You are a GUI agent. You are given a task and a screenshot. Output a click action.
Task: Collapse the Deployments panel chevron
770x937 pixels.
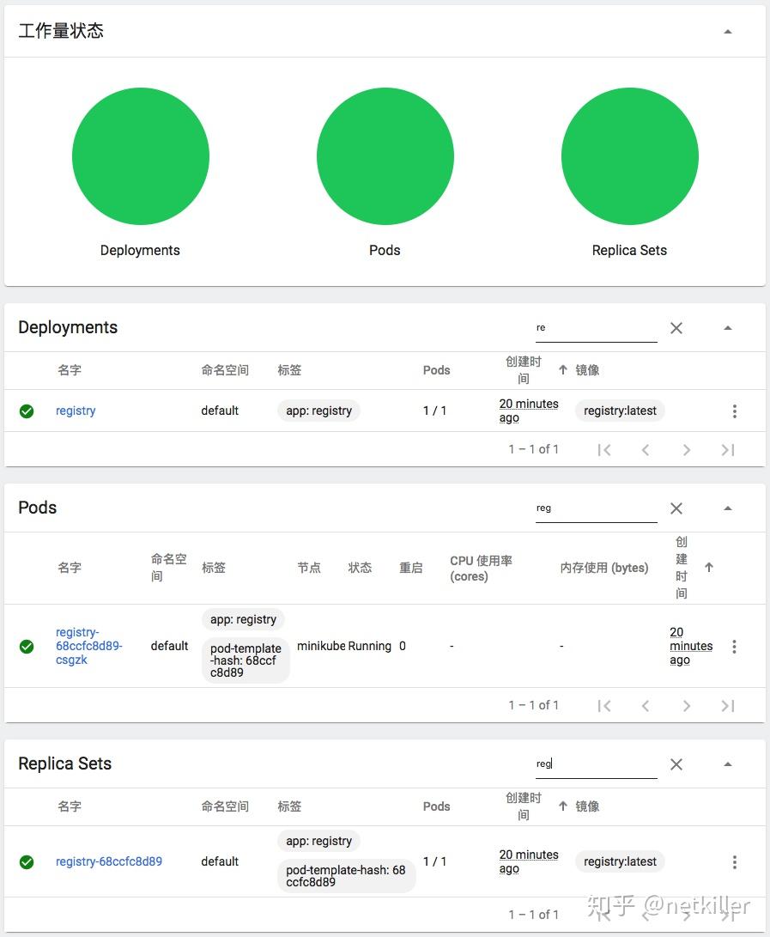(x=727, y=327)
